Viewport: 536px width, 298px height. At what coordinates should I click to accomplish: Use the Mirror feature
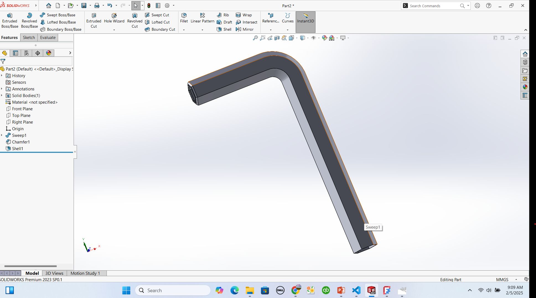(245, 29)
